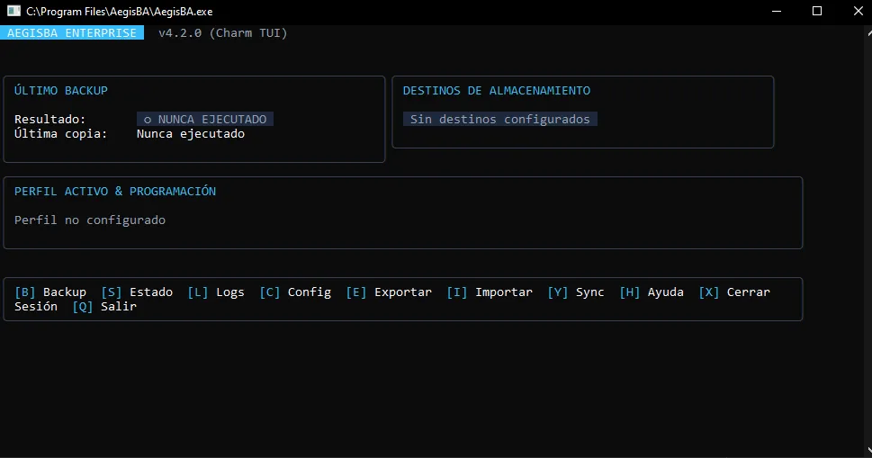The image size is (872, 458).
Task: Close the AegisBA console window
Action: (x=859, y=11)
